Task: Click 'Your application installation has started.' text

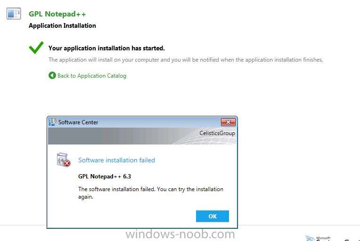Action: pyautogui.click(x=106, y=48)
